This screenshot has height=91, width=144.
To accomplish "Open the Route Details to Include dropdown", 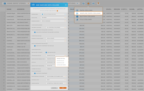I will click(56, 76).
